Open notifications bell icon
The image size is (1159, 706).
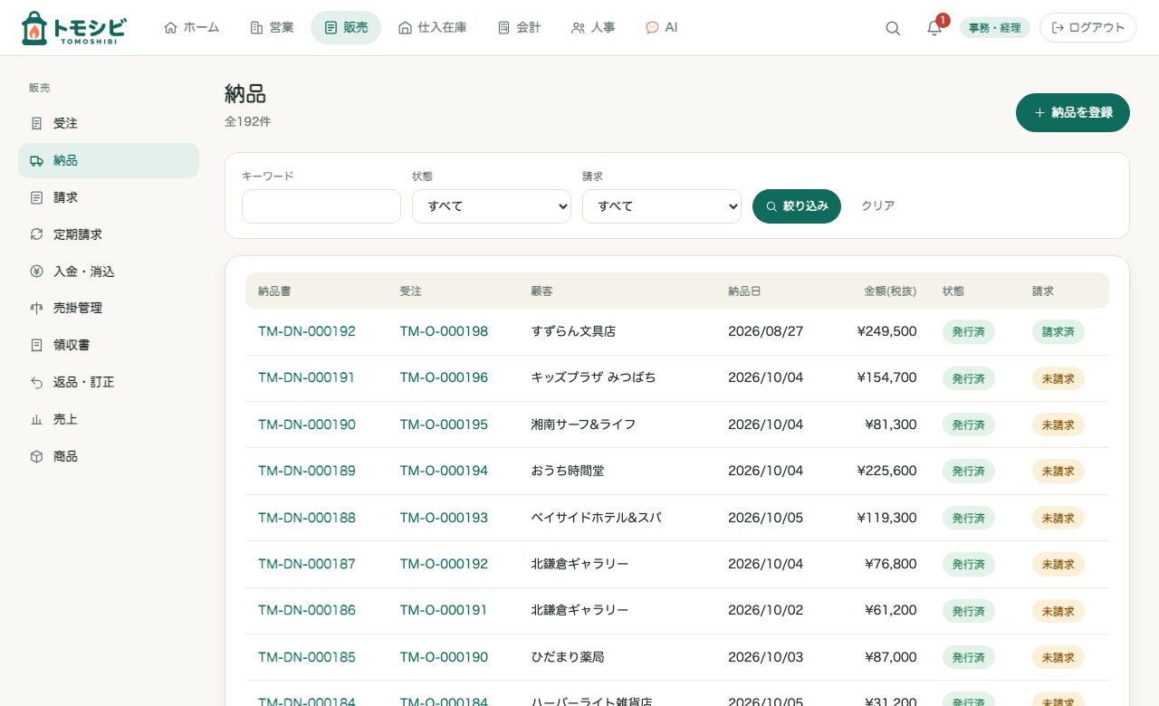[934, 28]
